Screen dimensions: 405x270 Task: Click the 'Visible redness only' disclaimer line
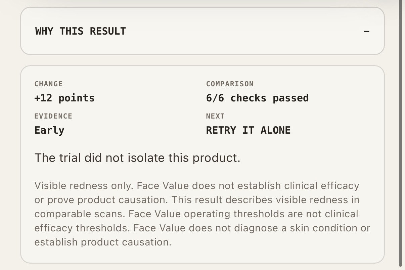(197, 186)
